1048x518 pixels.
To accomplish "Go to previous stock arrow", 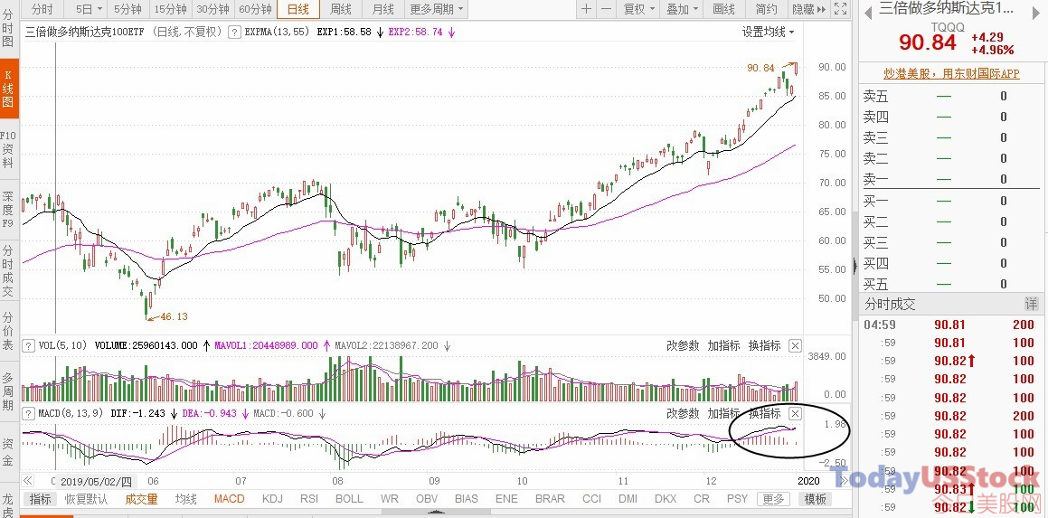I will [x=868, y=9].
